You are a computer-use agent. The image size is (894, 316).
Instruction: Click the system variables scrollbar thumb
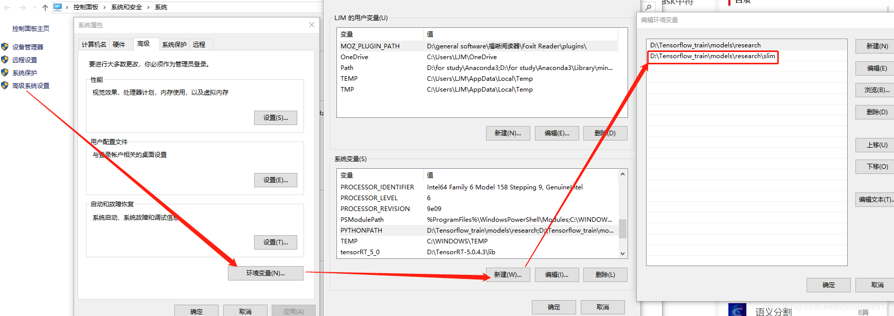pyautogui.click(x=622, y=229)
